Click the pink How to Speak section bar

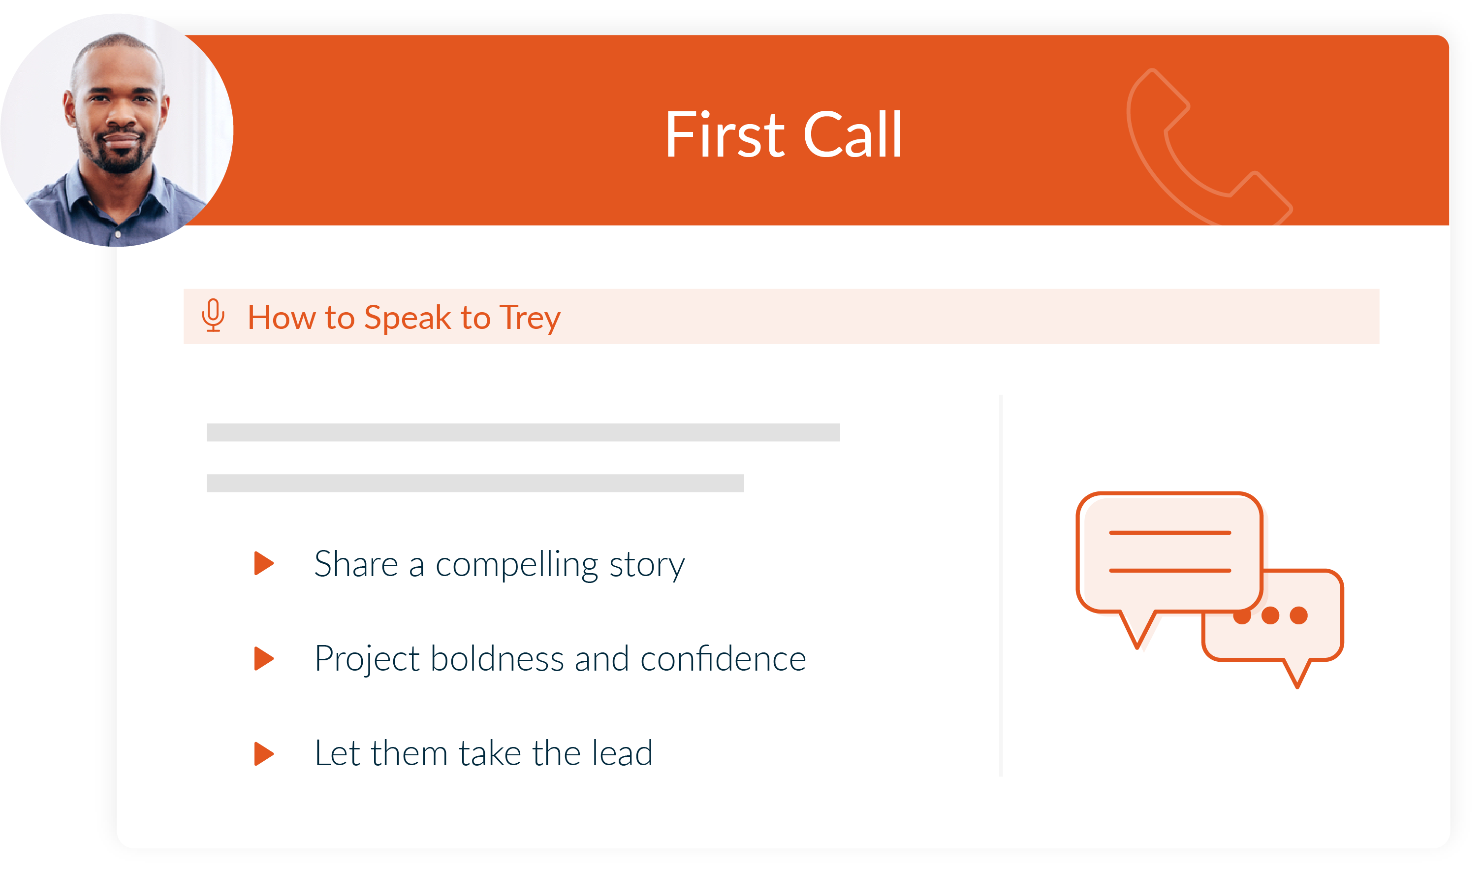pos(782,317)
